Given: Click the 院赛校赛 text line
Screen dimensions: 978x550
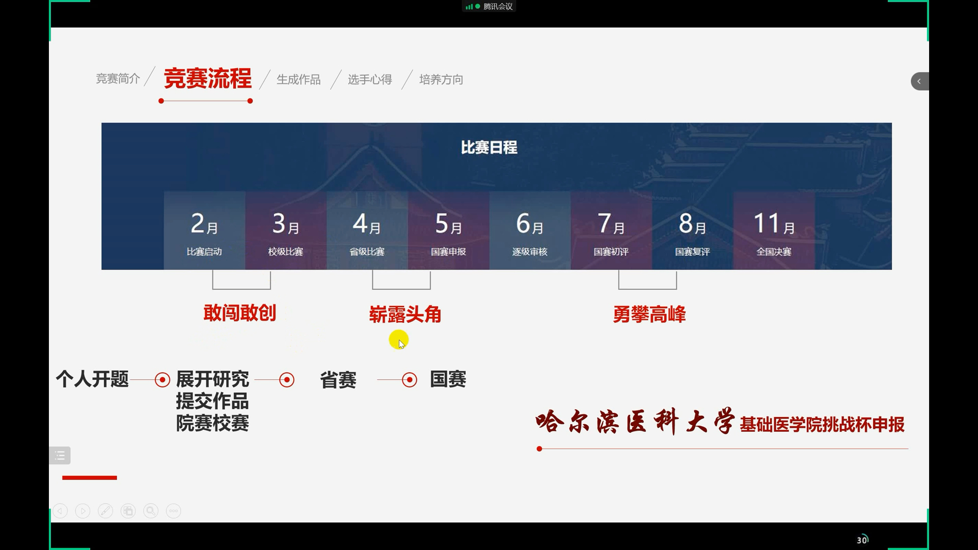Looking at the screenshot, I should (212, 423).
